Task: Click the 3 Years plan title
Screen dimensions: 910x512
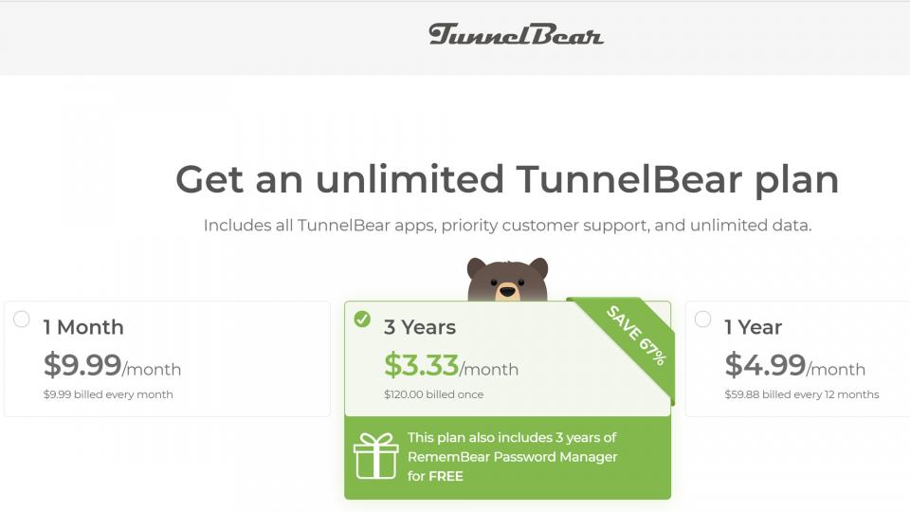Action: point(419,327)
